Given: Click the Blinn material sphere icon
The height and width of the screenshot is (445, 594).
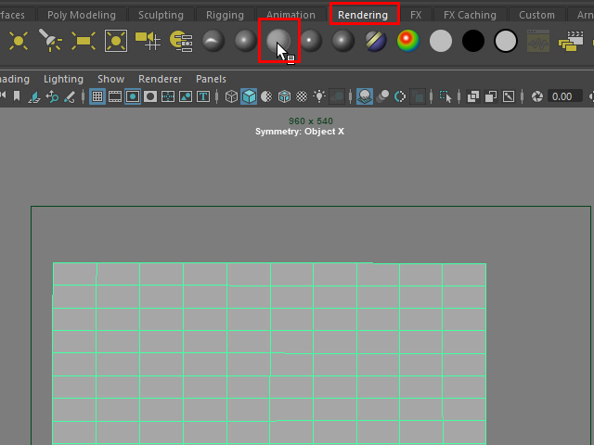Looking at the screenshot, I should pyautogui.click(x=246, y=41).
